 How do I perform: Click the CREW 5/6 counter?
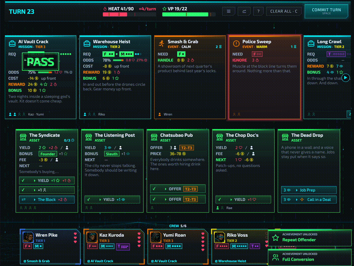178,226
